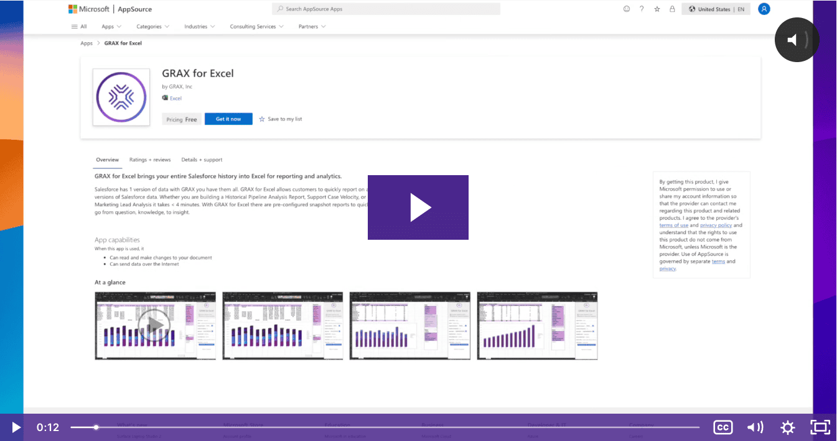Open the AppSource home link
837x441 pixels.
(x=135, y=9)
